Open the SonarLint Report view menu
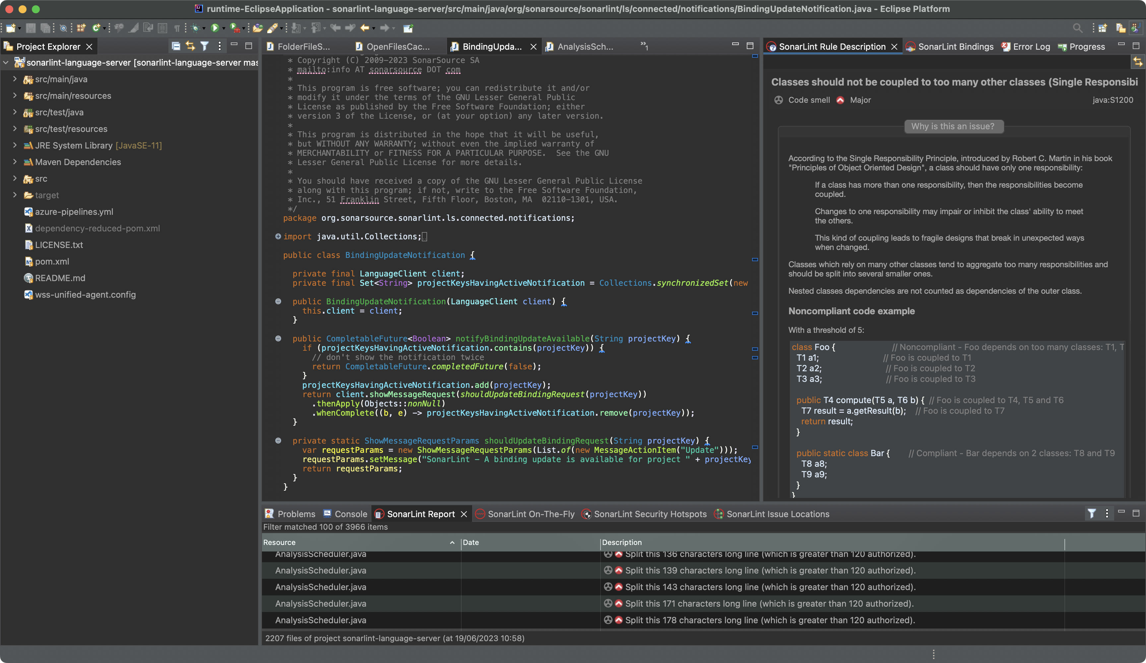 [1107, 513]
